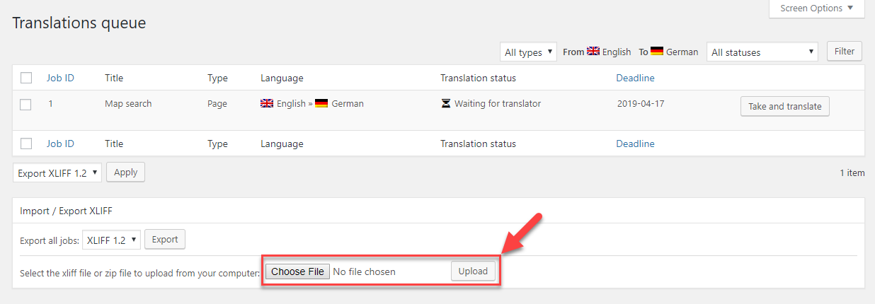Screen dimensions: 875x304
Task: Open the Export XLIFF 1.2 bulk action dropdown
Action: tap(57, 173)
